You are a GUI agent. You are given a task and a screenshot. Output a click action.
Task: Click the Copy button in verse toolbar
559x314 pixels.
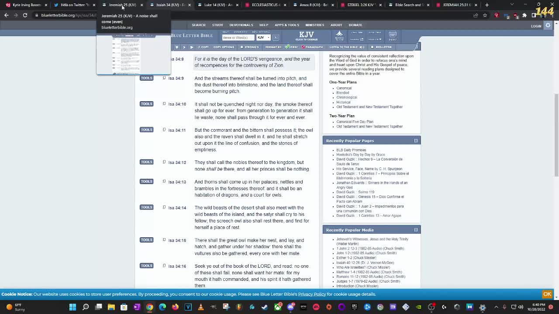pos(203,47)
